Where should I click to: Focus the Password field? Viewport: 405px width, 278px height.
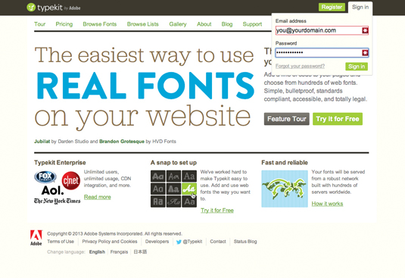click(322, 53)
